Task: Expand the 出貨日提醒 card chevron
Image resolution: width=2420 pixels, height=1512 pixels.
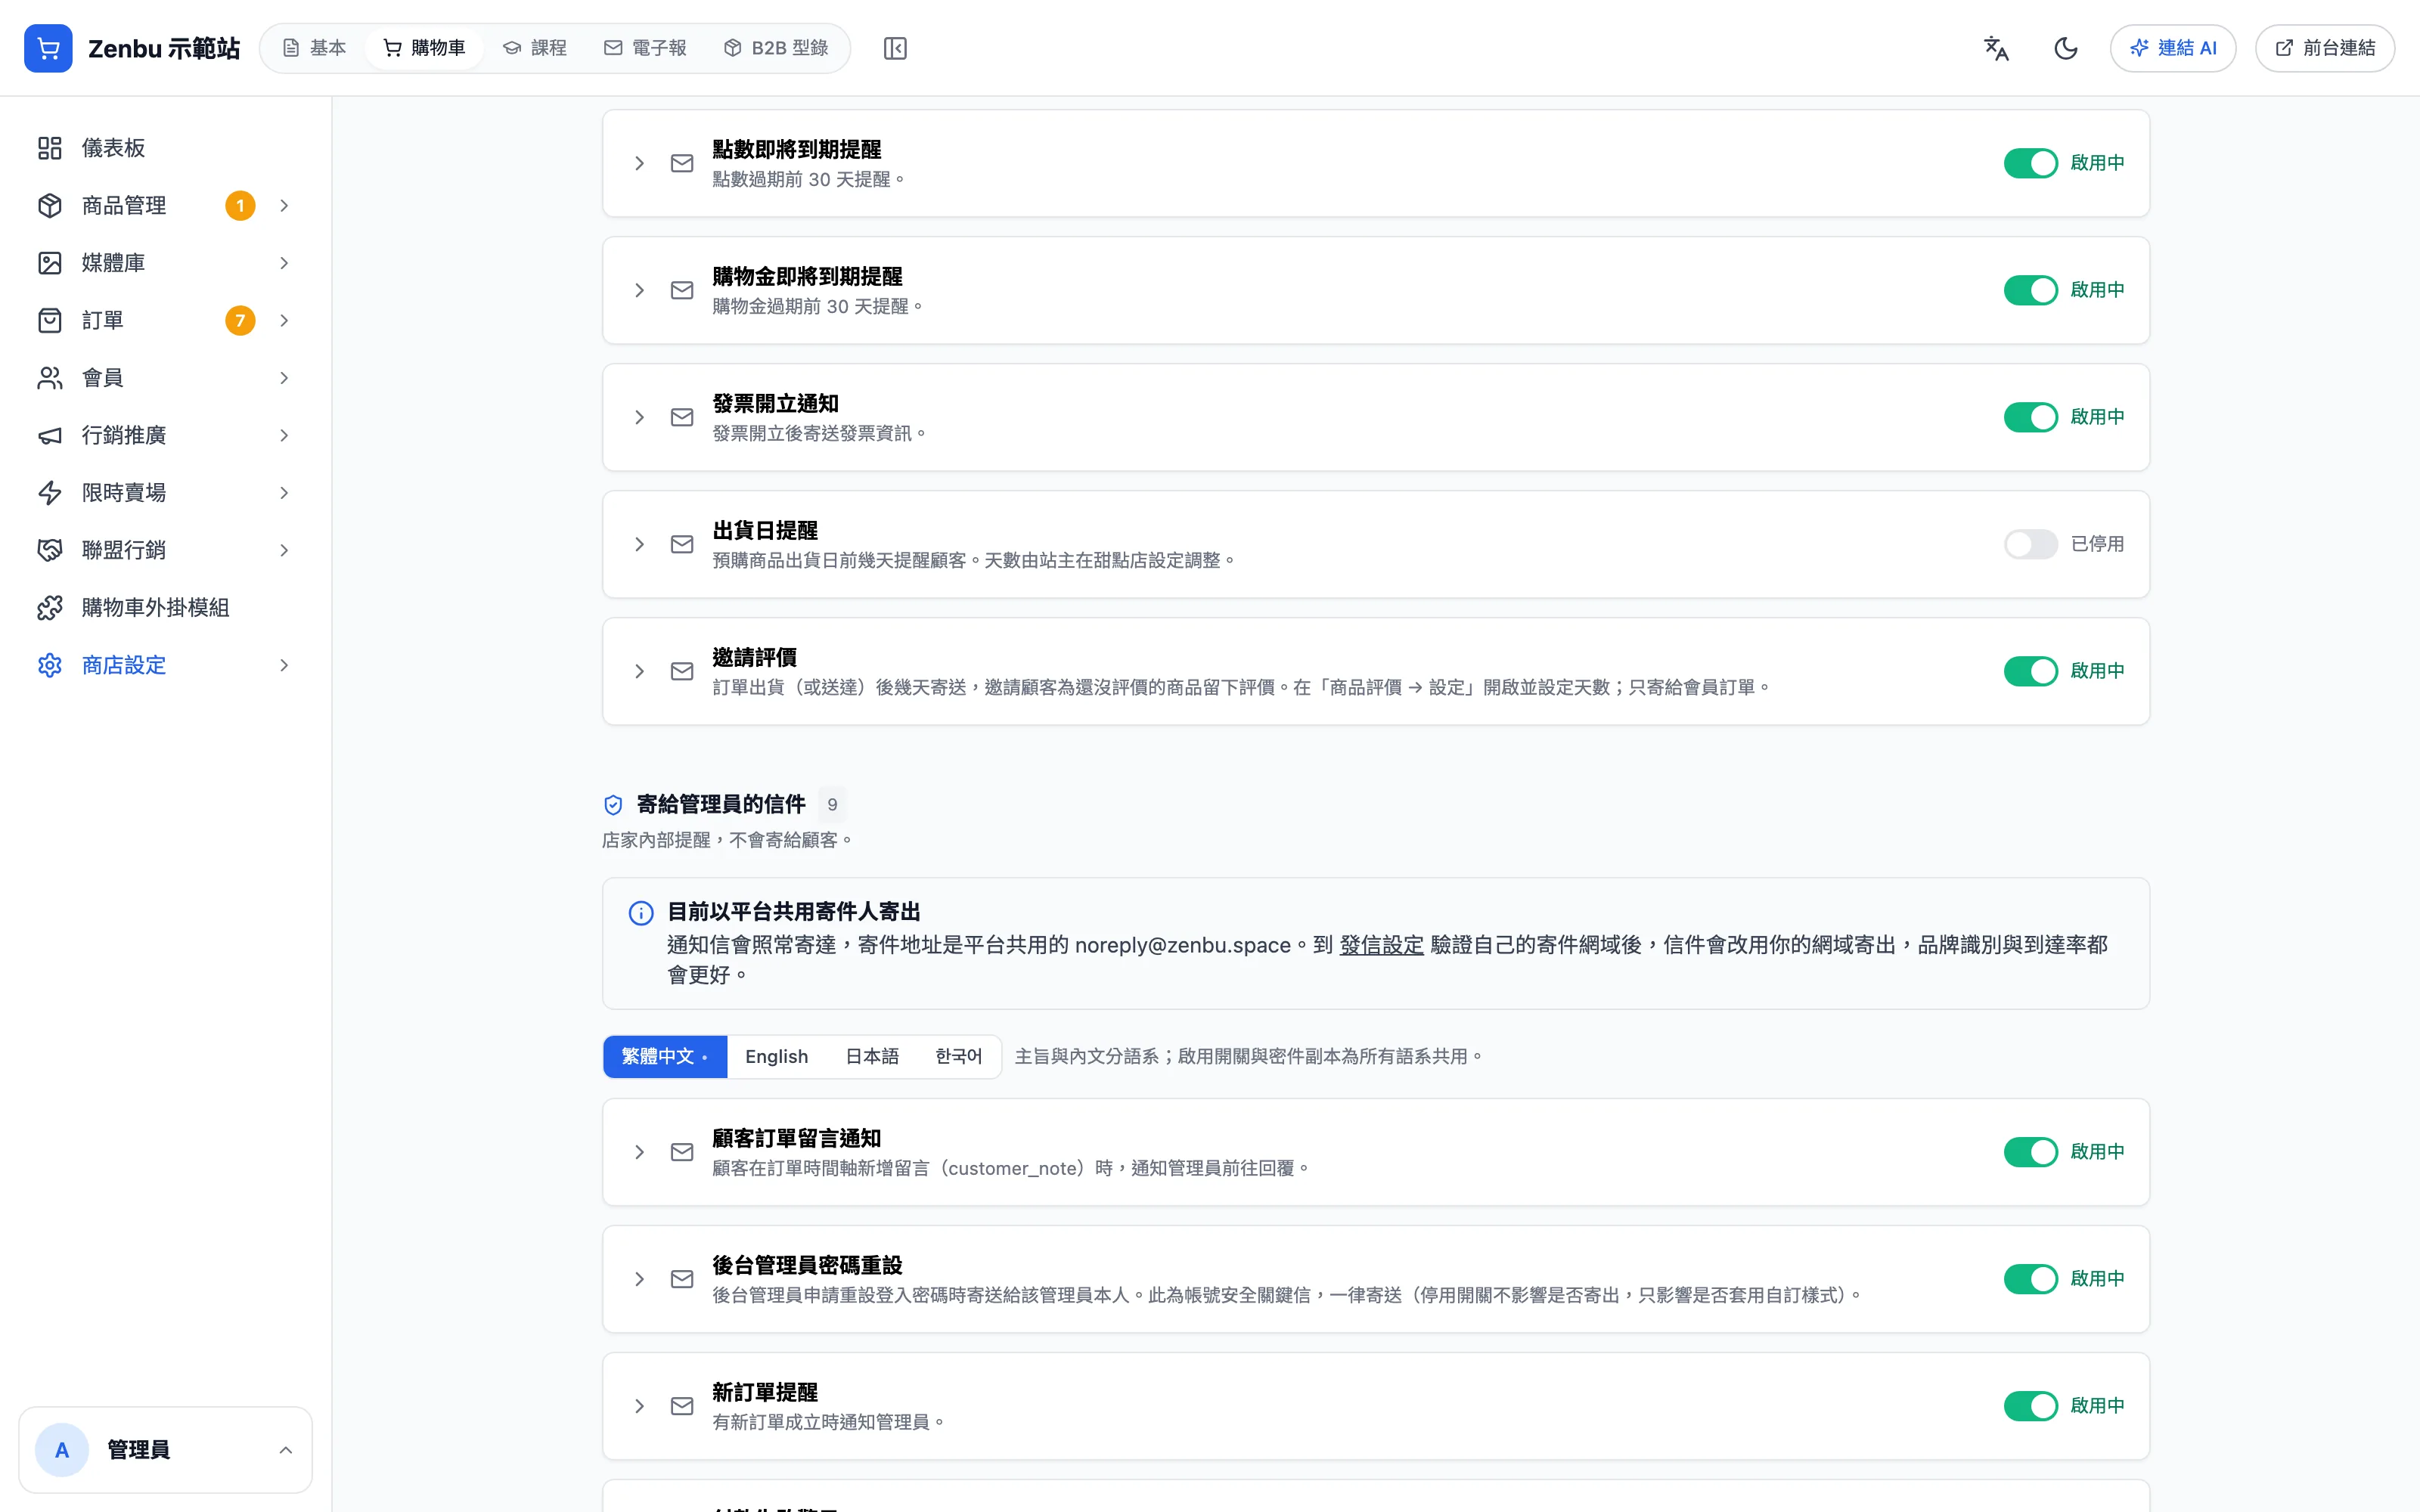Action: coord(640,544)
